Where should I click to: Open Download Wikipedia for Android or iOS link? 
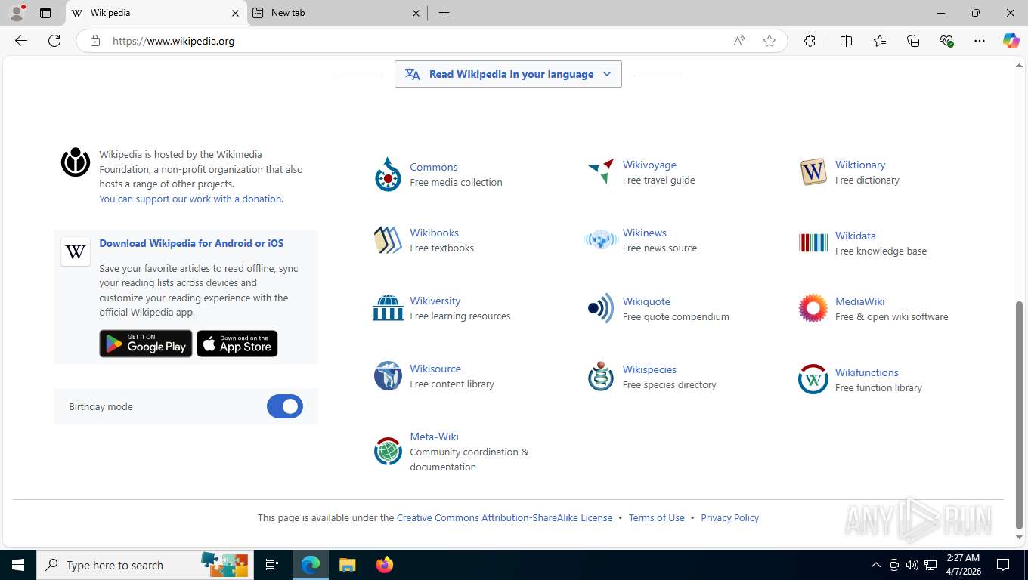point(191,243)
